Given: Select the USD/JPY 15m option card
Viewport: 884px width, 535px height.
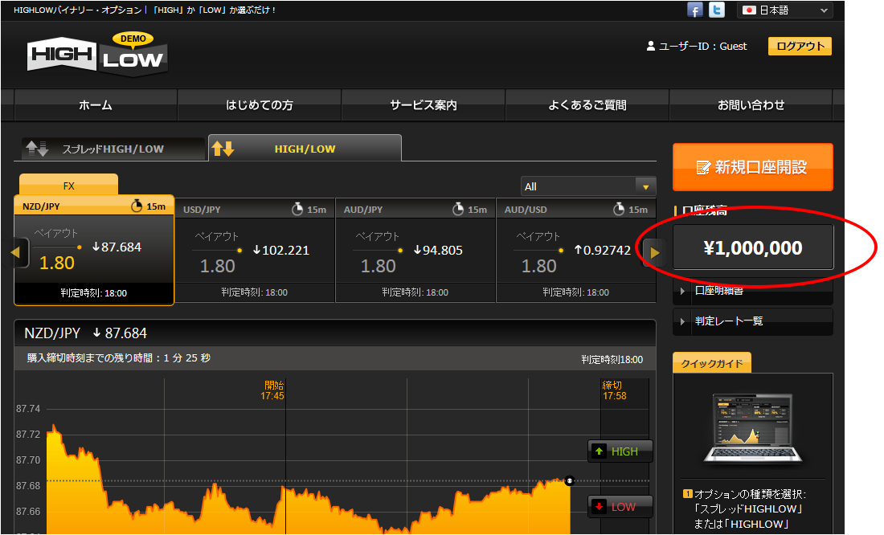Looking at the screenshot, I should [255, 250].
